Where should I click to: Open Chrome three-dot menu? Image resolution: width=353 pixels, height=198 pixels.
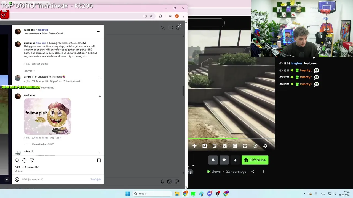click(x=183, y=16)
